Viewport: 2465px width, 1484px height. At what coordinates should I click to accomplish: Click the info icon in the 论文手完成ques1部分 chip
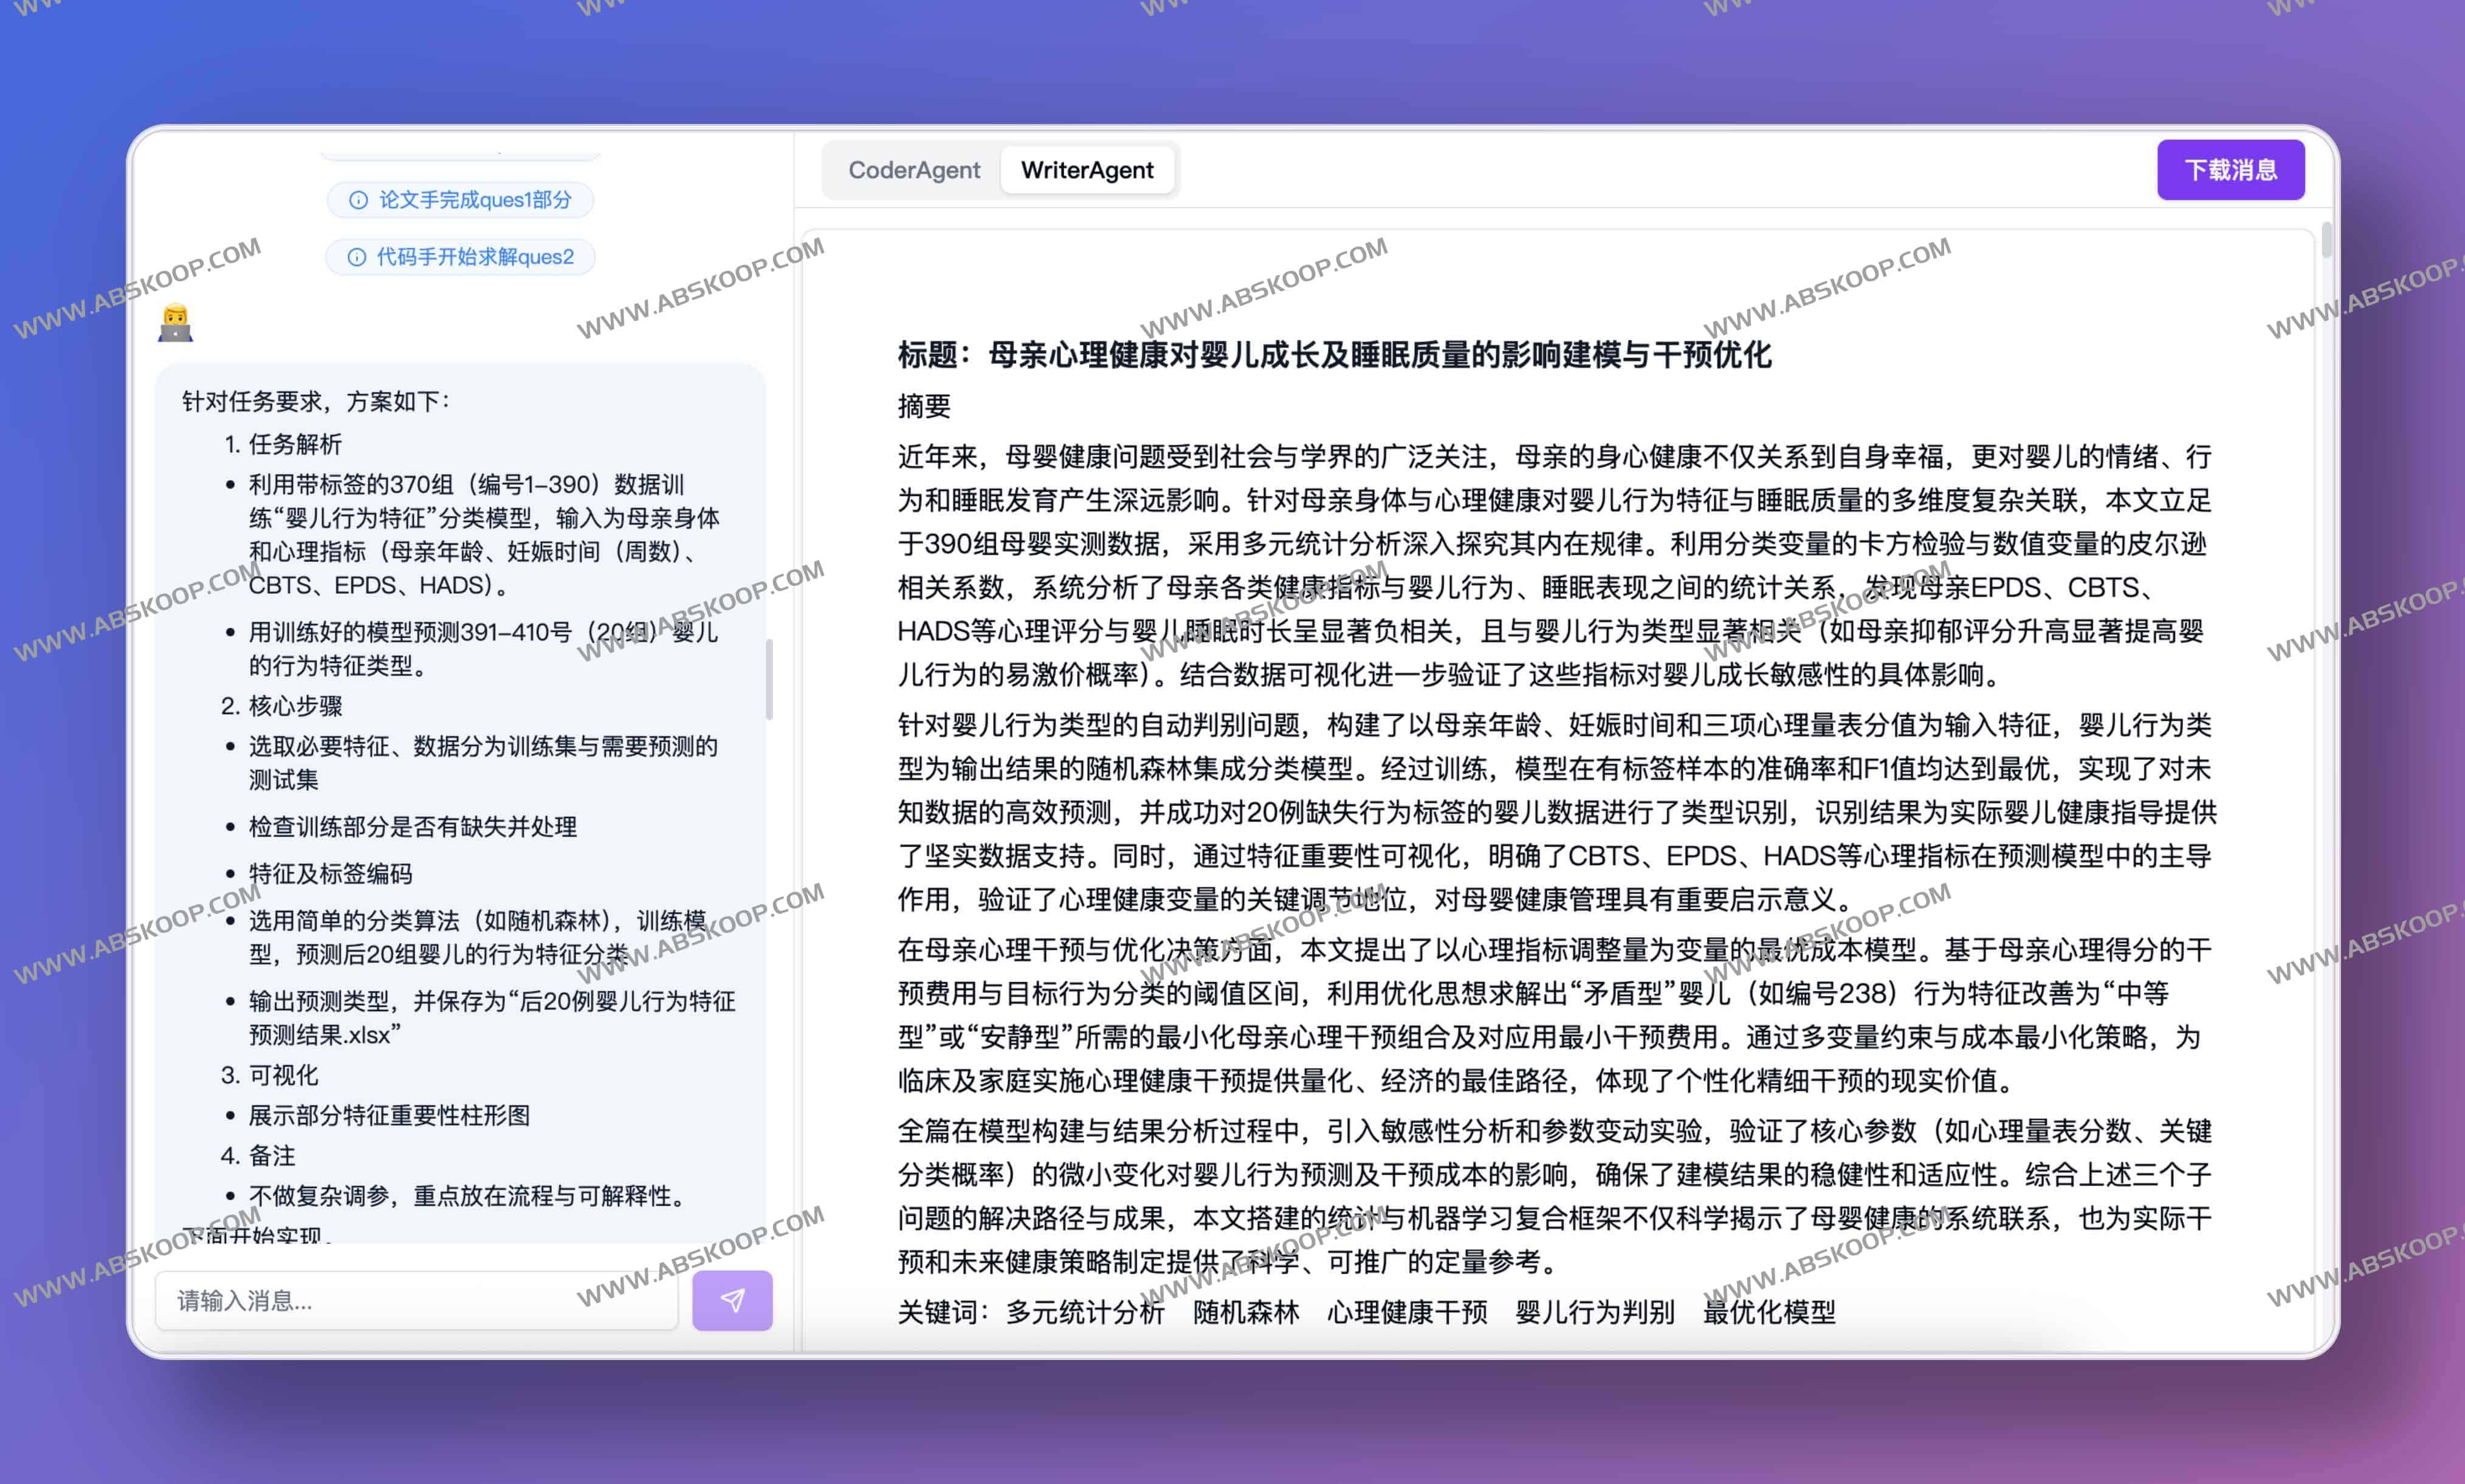pos(358,200)
